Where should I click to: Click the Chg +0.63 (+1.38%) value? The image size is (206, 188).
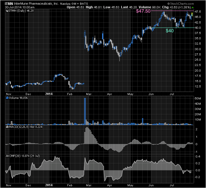(x=177, y=7)
